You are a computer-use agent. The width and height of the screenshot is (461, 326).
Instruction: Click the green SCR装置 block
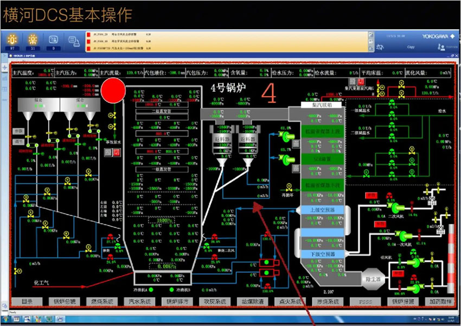pyautogui.click(x=323, y=159)
